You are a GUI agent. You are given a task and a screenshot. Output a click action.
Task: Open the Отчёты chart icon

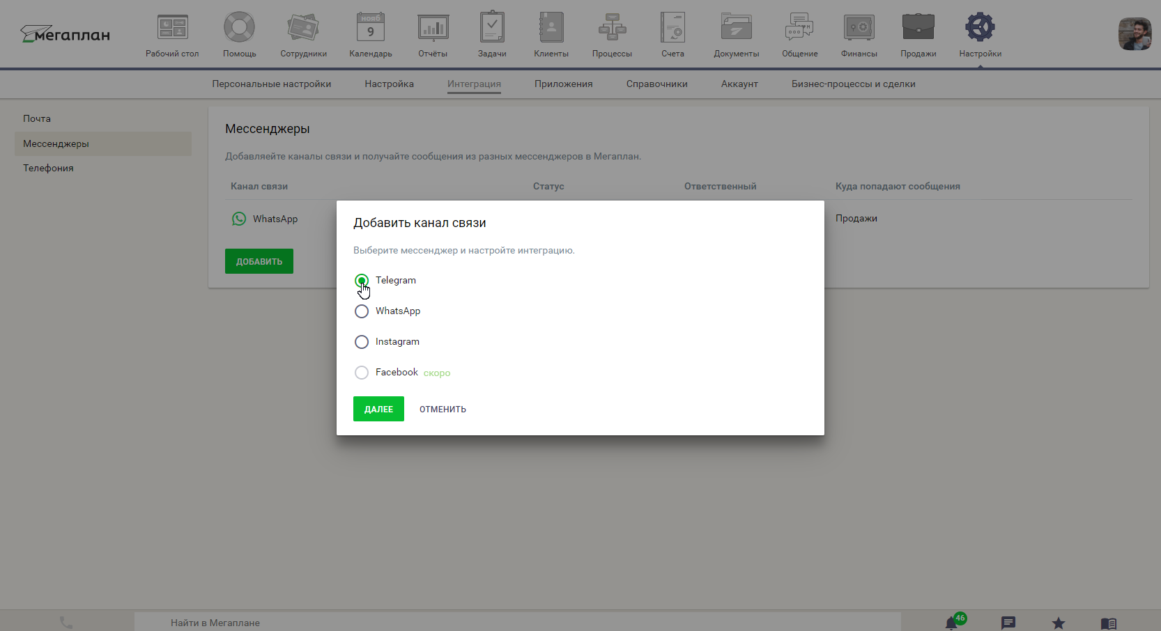click(433, 28)
